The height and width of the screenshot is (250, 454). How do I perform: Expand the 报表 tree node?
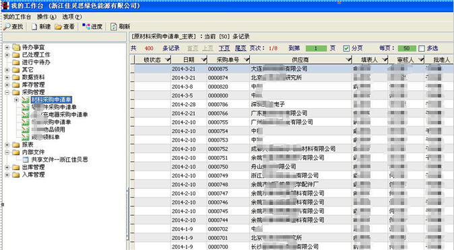point(7,144)
